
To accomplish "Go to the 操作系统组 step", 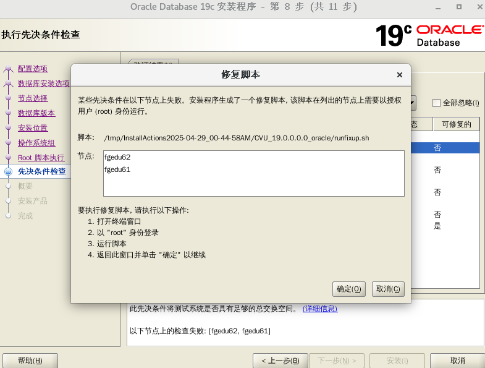I will [36, 143].
